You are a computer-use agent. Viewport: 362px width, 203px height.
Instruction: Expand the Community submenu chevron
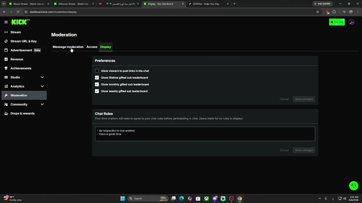[x=42, y=104]
